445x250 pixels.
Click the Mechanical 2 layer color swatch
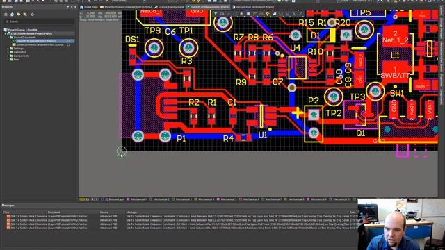(x=151, y=199)
